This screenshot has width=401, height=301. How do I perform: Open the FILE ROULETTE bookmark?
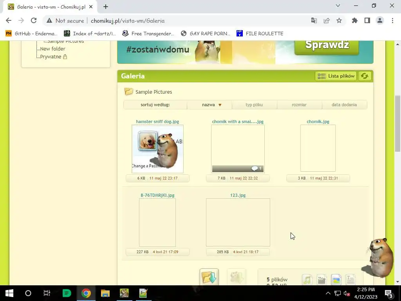point(260,34)
